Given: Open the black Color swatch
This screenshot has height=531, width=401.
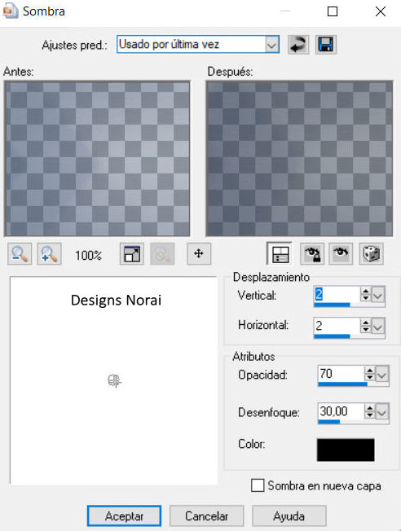Looking at the screenshot, I should point(346,450).
